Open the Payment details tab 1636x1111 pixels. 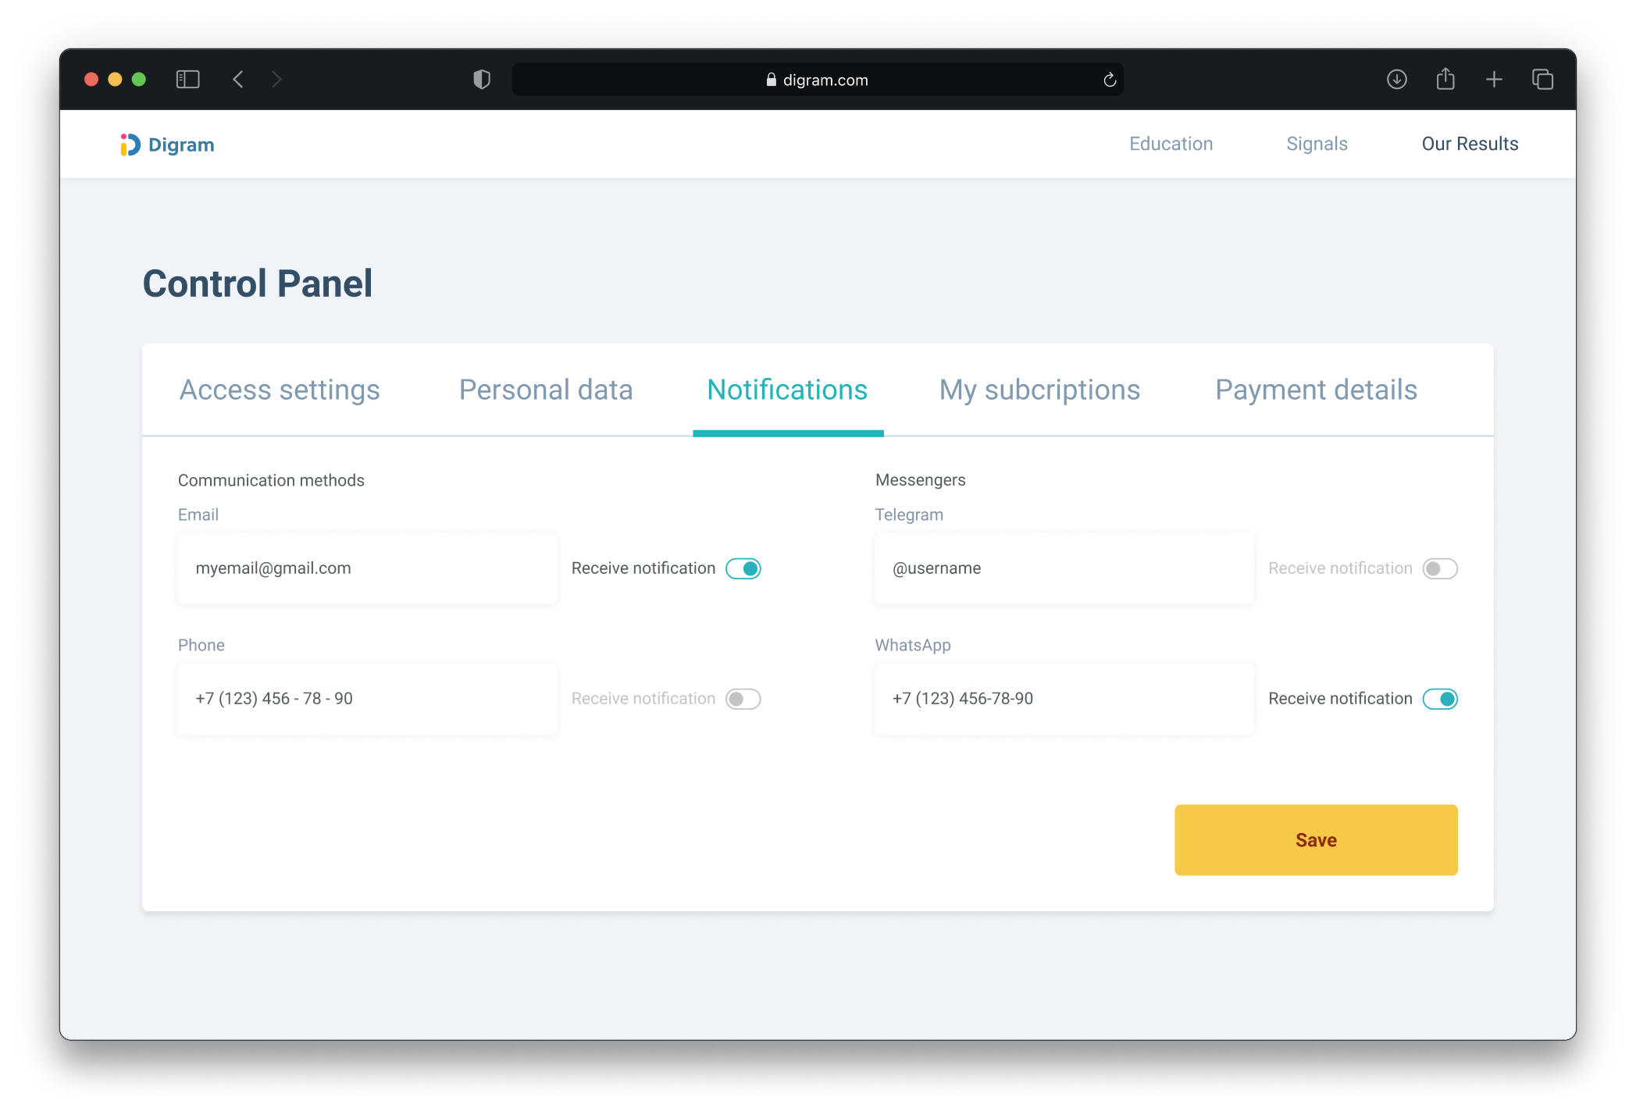point(1316,390)
